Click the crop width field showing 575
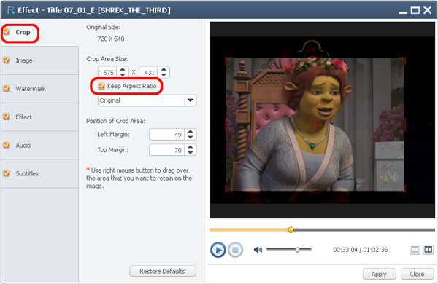This screenshot has width=438, height=284. point(108,73)
